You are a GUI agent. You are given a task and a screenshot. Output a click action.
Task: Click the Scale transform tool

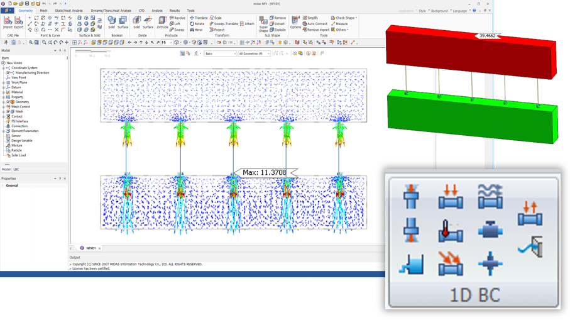point(216,18)
